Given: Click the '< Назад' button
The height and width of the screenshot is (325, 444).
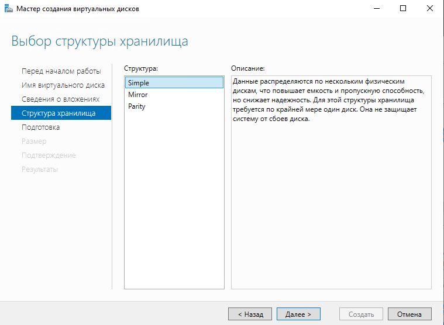Looking at the screenshot, I should tap(250, 314).
